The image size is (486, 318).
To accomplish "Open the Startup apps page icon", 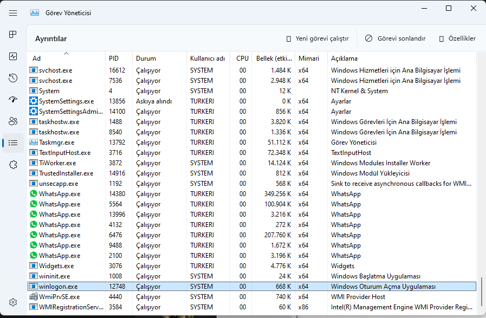I will click(13, 100).
